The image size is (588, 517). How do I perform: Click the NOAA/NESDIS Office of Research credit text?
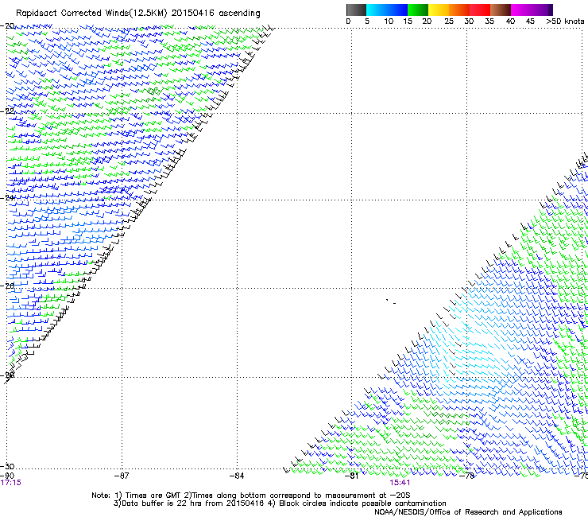point(468,512)
